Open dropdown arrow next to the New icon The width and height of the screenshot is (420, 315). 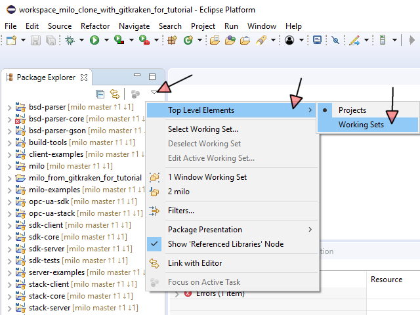[24, 40]
